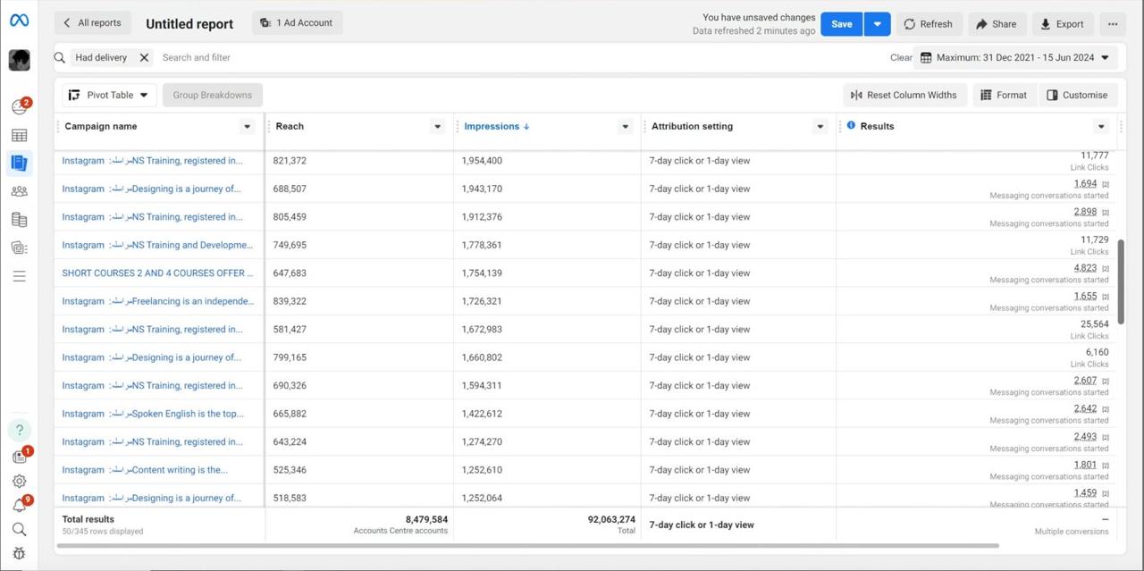Open Campaign name column menu arrow
The image size is (1144, 571).
248,127
